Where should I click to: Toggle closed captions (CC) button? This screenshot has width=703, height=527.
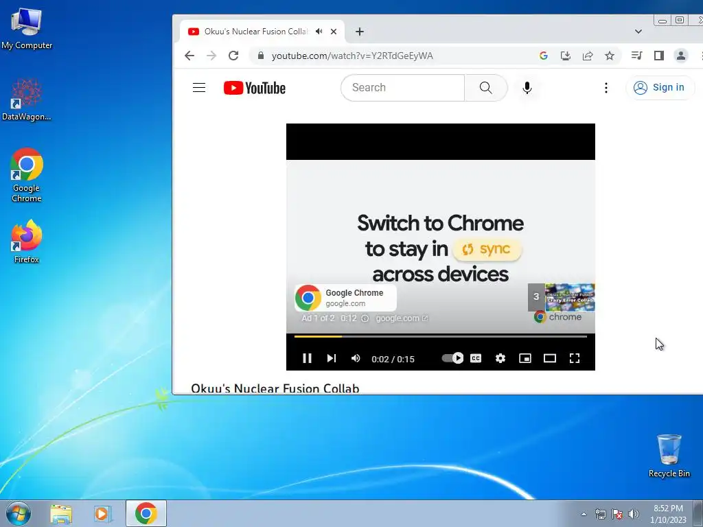pyautogui.click(x=476, y=358)
